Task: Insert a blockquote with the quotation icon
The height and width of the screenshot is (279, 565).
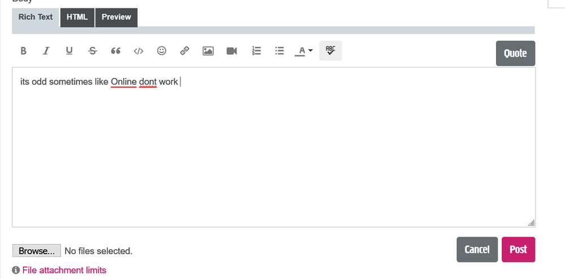Action: click(115, 51)
